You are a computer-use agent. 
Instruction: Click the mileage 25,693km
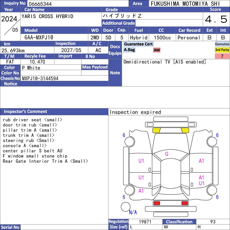tap(13, 51)
